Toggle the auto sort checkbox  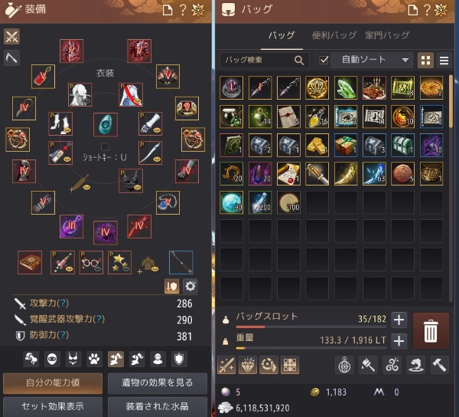[x=324, y=60]
